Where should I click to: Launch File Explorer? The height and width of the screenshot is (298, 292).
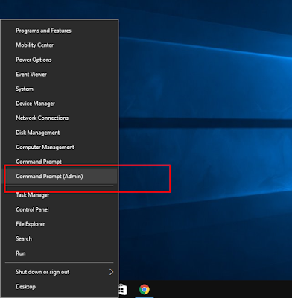pyautogui.click(x=60, y=224)
